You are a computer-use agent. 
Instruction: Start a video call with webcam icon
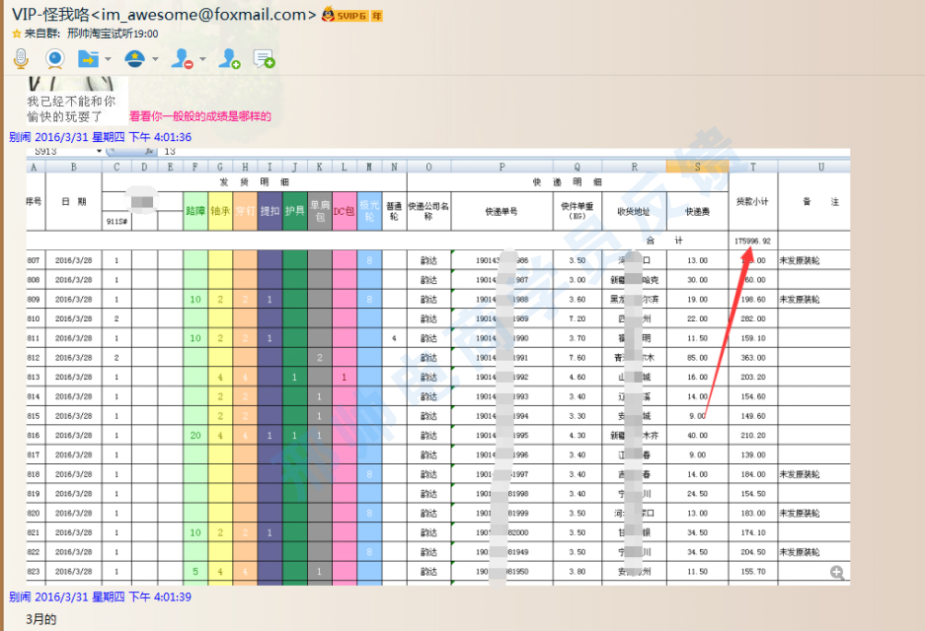pyautogui.click(x=55, y=59)
